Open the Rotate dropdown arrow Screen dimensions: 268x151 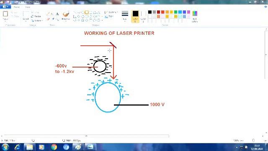click(42, 21)
